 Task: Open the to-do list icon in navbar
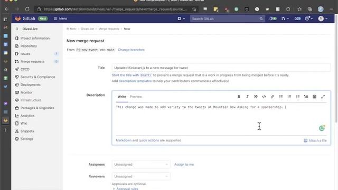click(297, 19)
